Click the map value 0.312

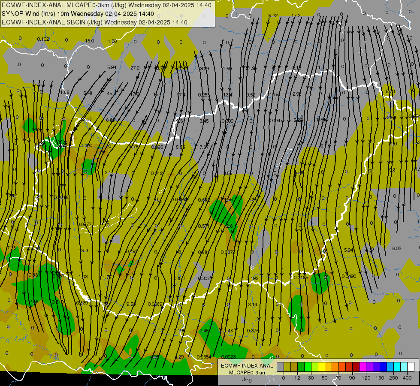(157, 173)
